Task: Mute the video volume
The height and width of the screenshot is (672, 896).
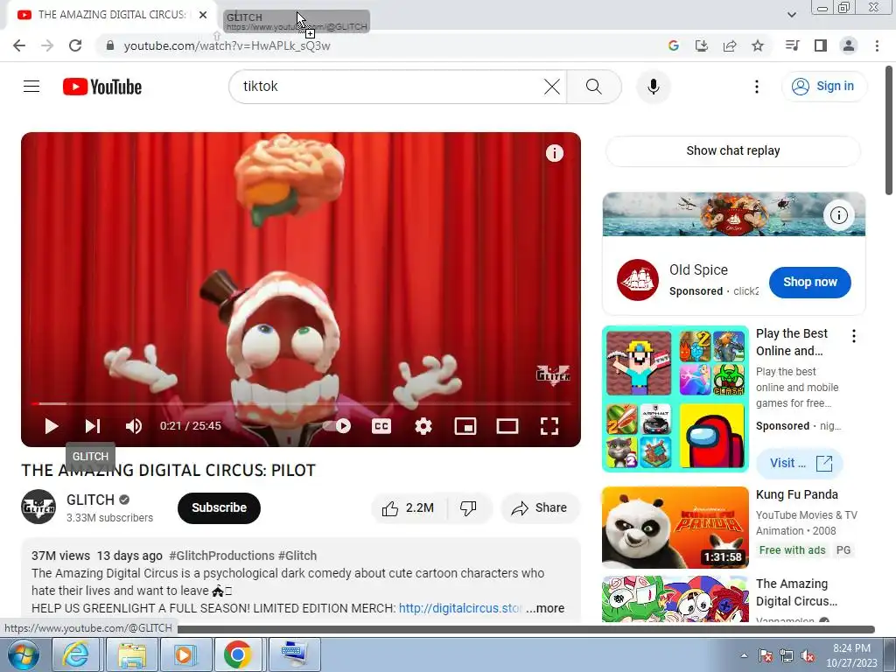Action: 134,426
